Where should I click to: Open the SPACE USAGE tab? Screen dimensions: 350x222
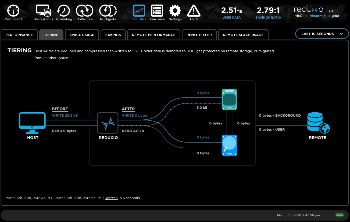click(82, 35)
